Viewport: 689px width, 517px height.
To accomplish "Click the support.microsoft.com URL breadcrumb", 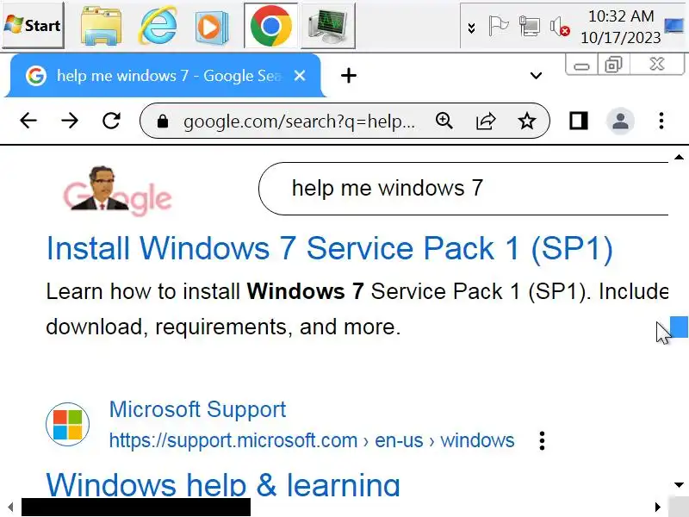I will coord(312,440).
